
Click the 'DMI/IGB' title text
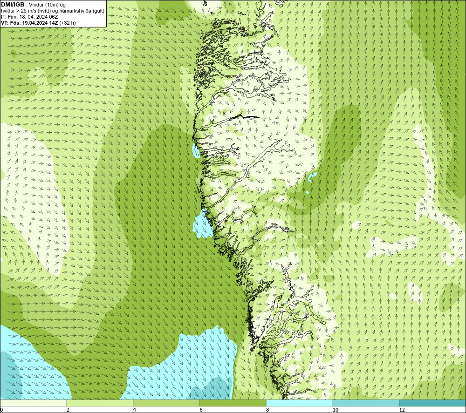(13, 5)
